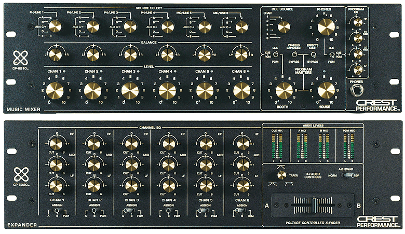The image size is (405, 234).
Task: Click the Program EQ LF knob
Action: click(358, 70)
